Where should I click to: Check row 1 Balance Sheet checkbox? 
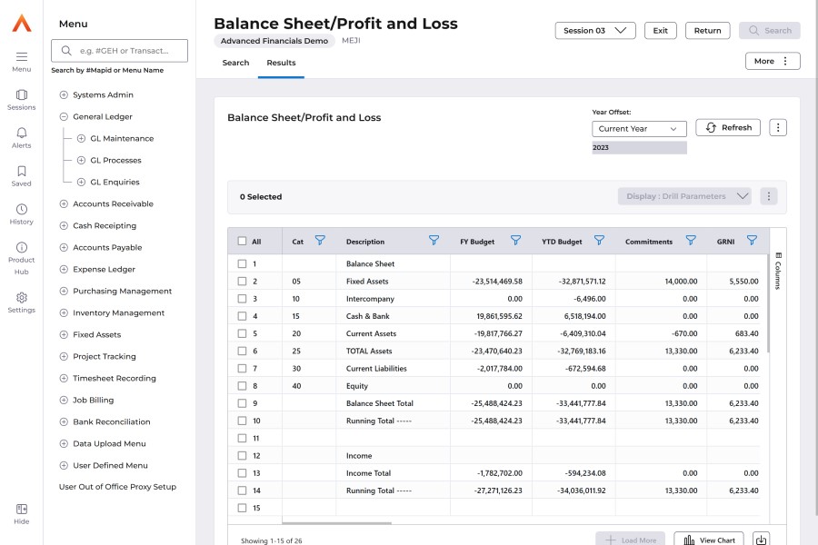tap(242, 264)
